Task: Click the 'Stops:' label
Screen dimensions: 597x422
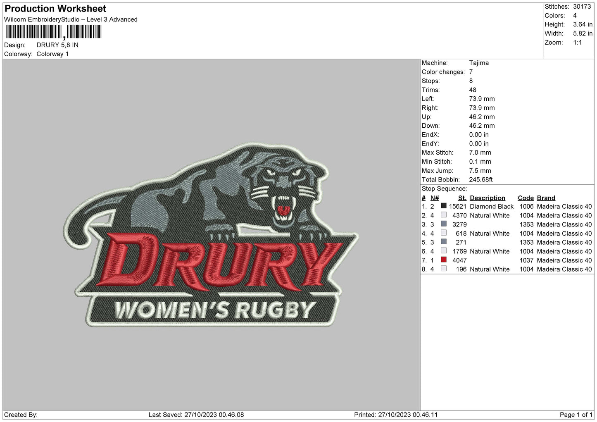Action: [431, 81]
